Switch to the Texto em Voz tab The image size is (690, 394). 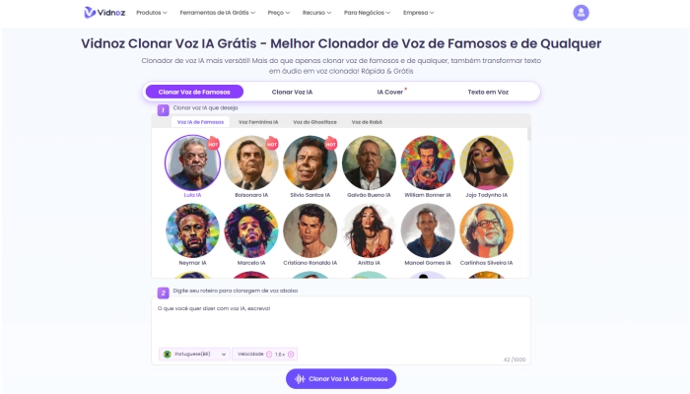pyautogui.click(x=488, y=92)
